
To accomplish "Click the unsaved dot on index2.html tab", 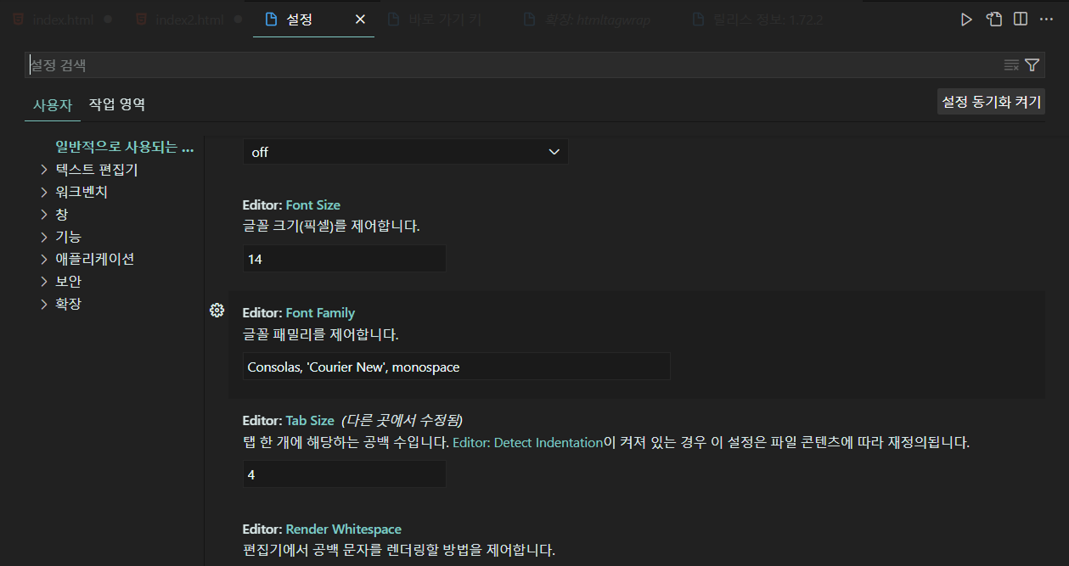I will pos(237,20).
